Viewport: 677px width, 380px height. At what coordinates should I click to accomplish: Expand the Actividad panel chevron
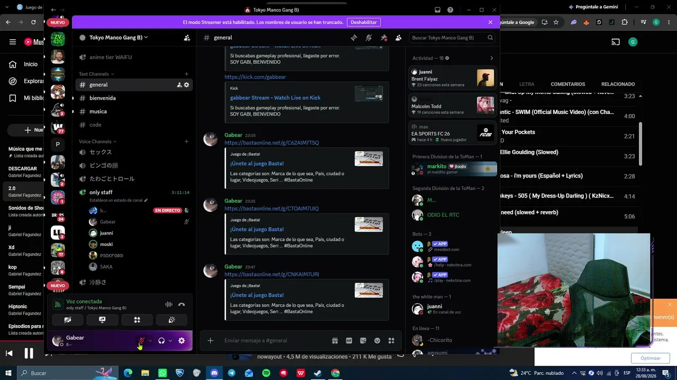(491, 58)
